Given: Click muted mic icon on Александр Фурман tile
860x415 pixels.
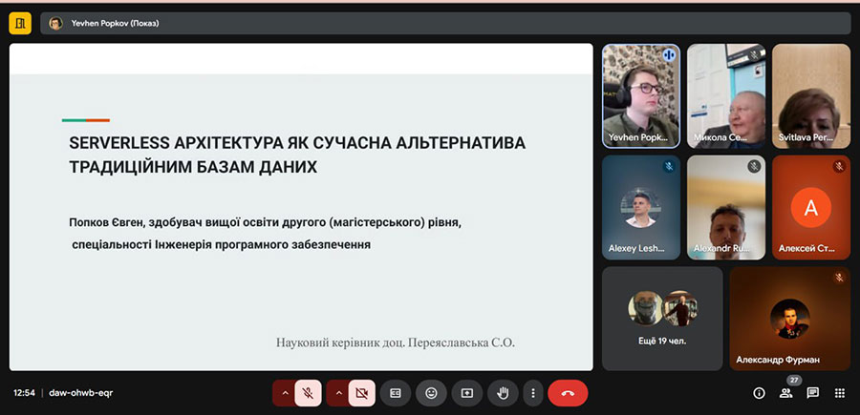Looking at the screenshot, I should (839, 278).
